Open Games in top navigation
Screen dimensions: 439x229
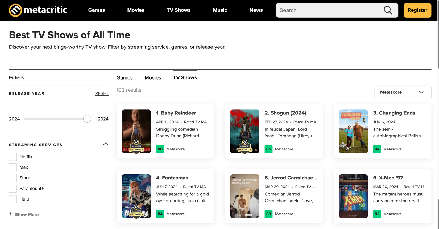[x=97, y=10]
